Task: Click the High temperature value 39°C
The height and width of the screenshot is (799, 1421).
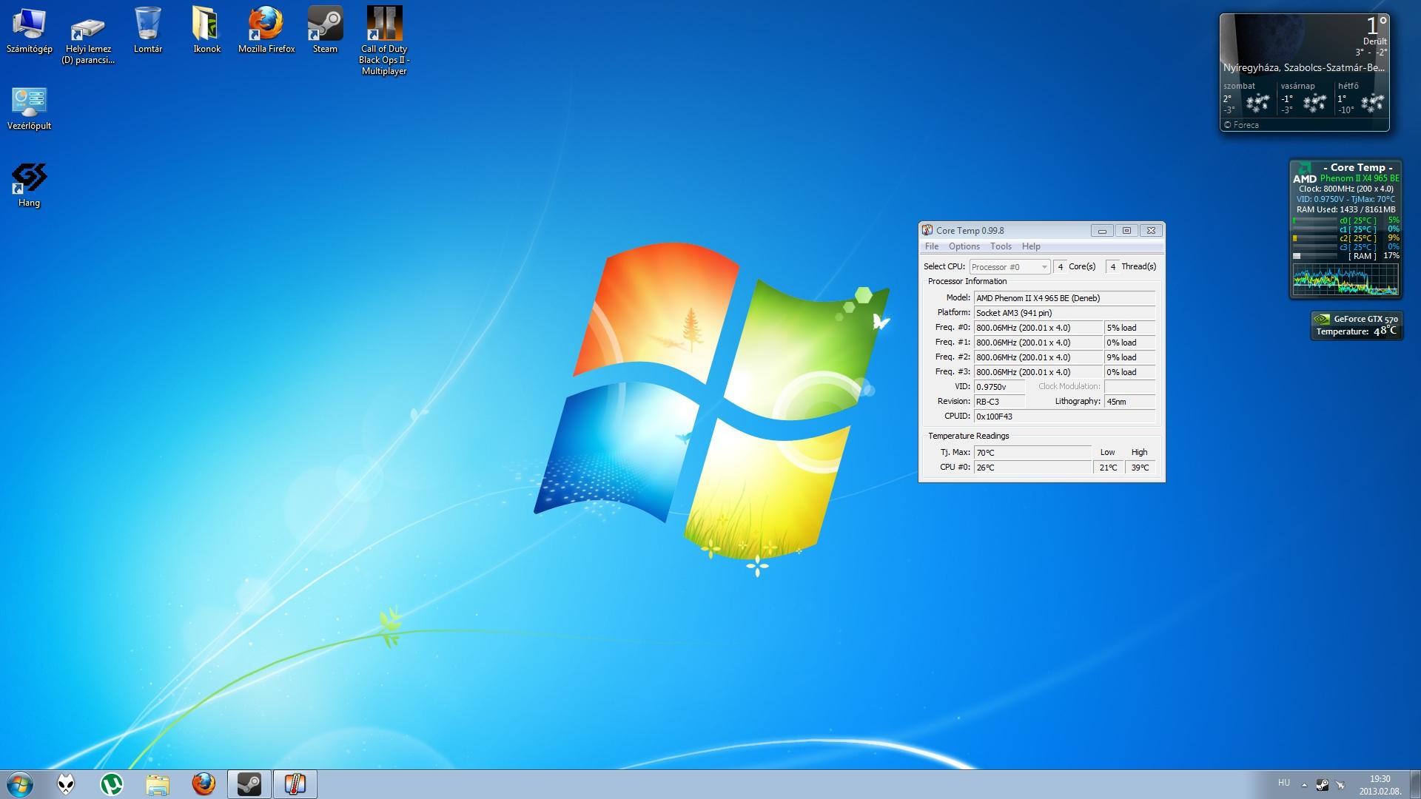Action: coord(1140,468)
